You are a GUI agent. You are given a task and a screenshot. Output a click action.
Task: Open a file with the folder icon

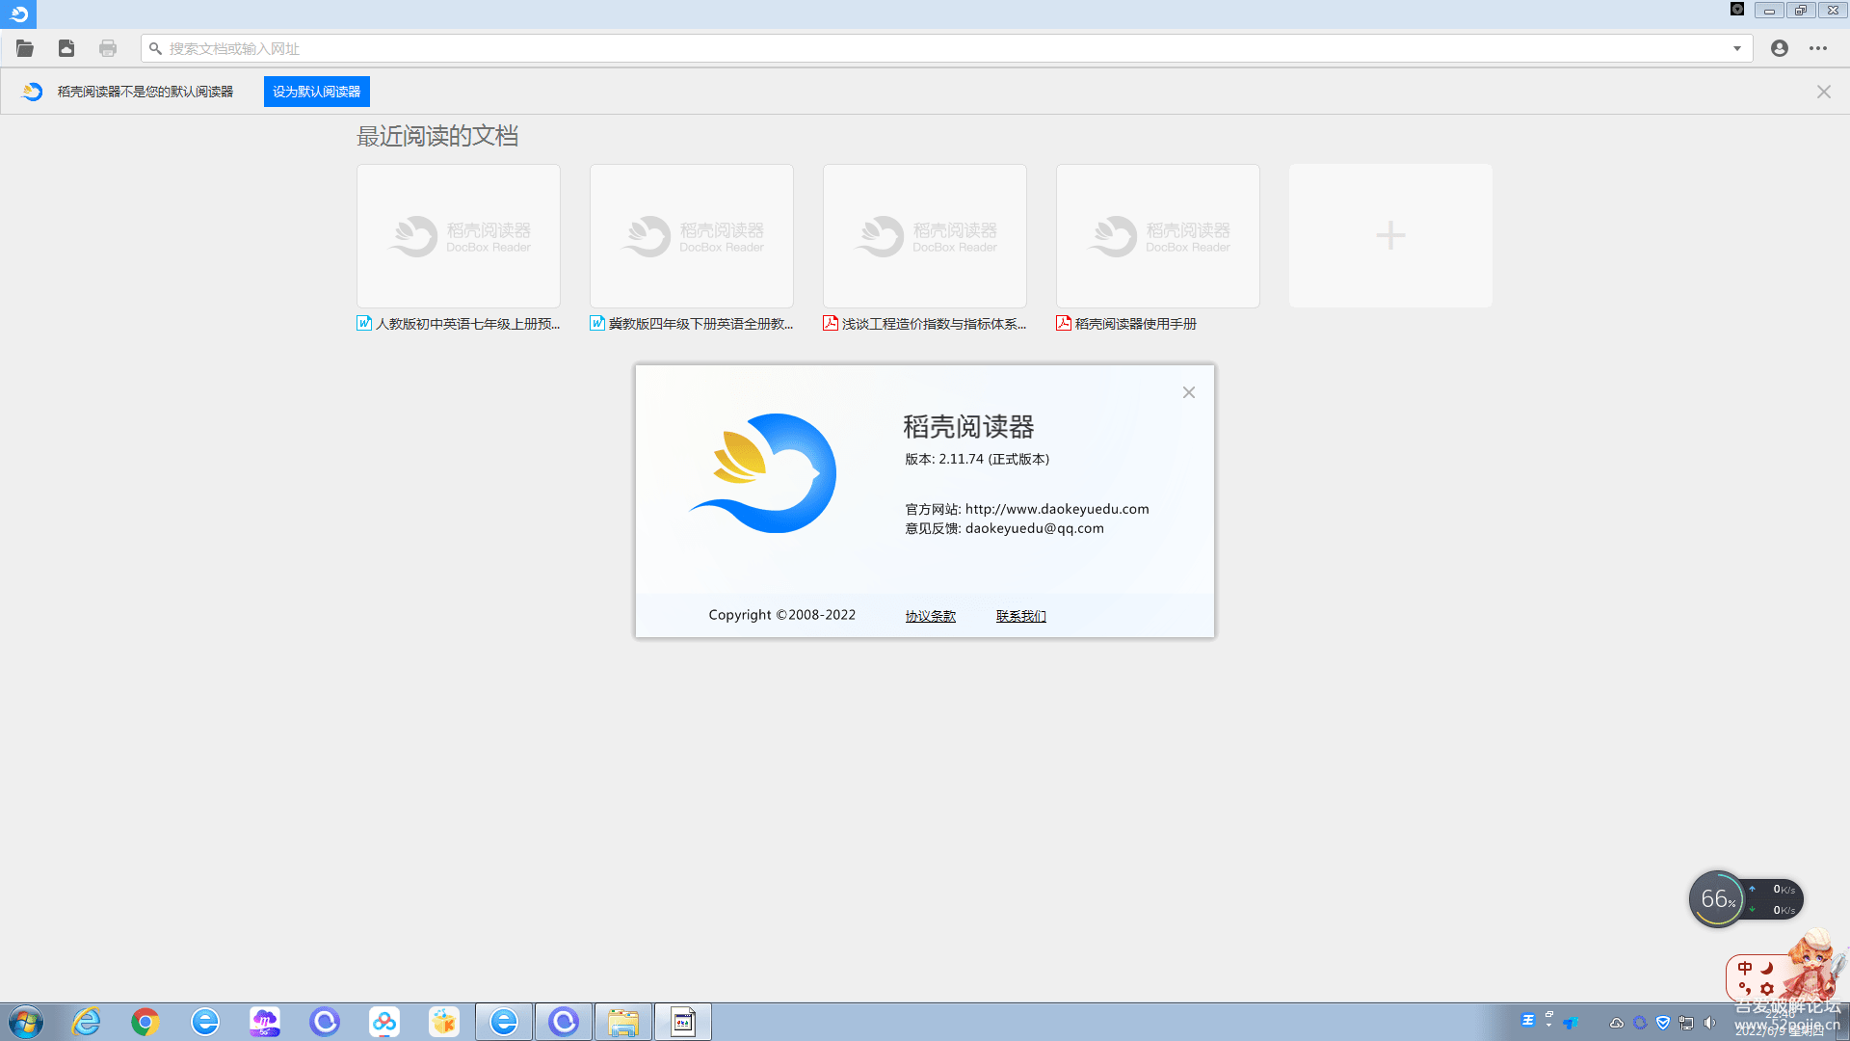tap(25, 48)
